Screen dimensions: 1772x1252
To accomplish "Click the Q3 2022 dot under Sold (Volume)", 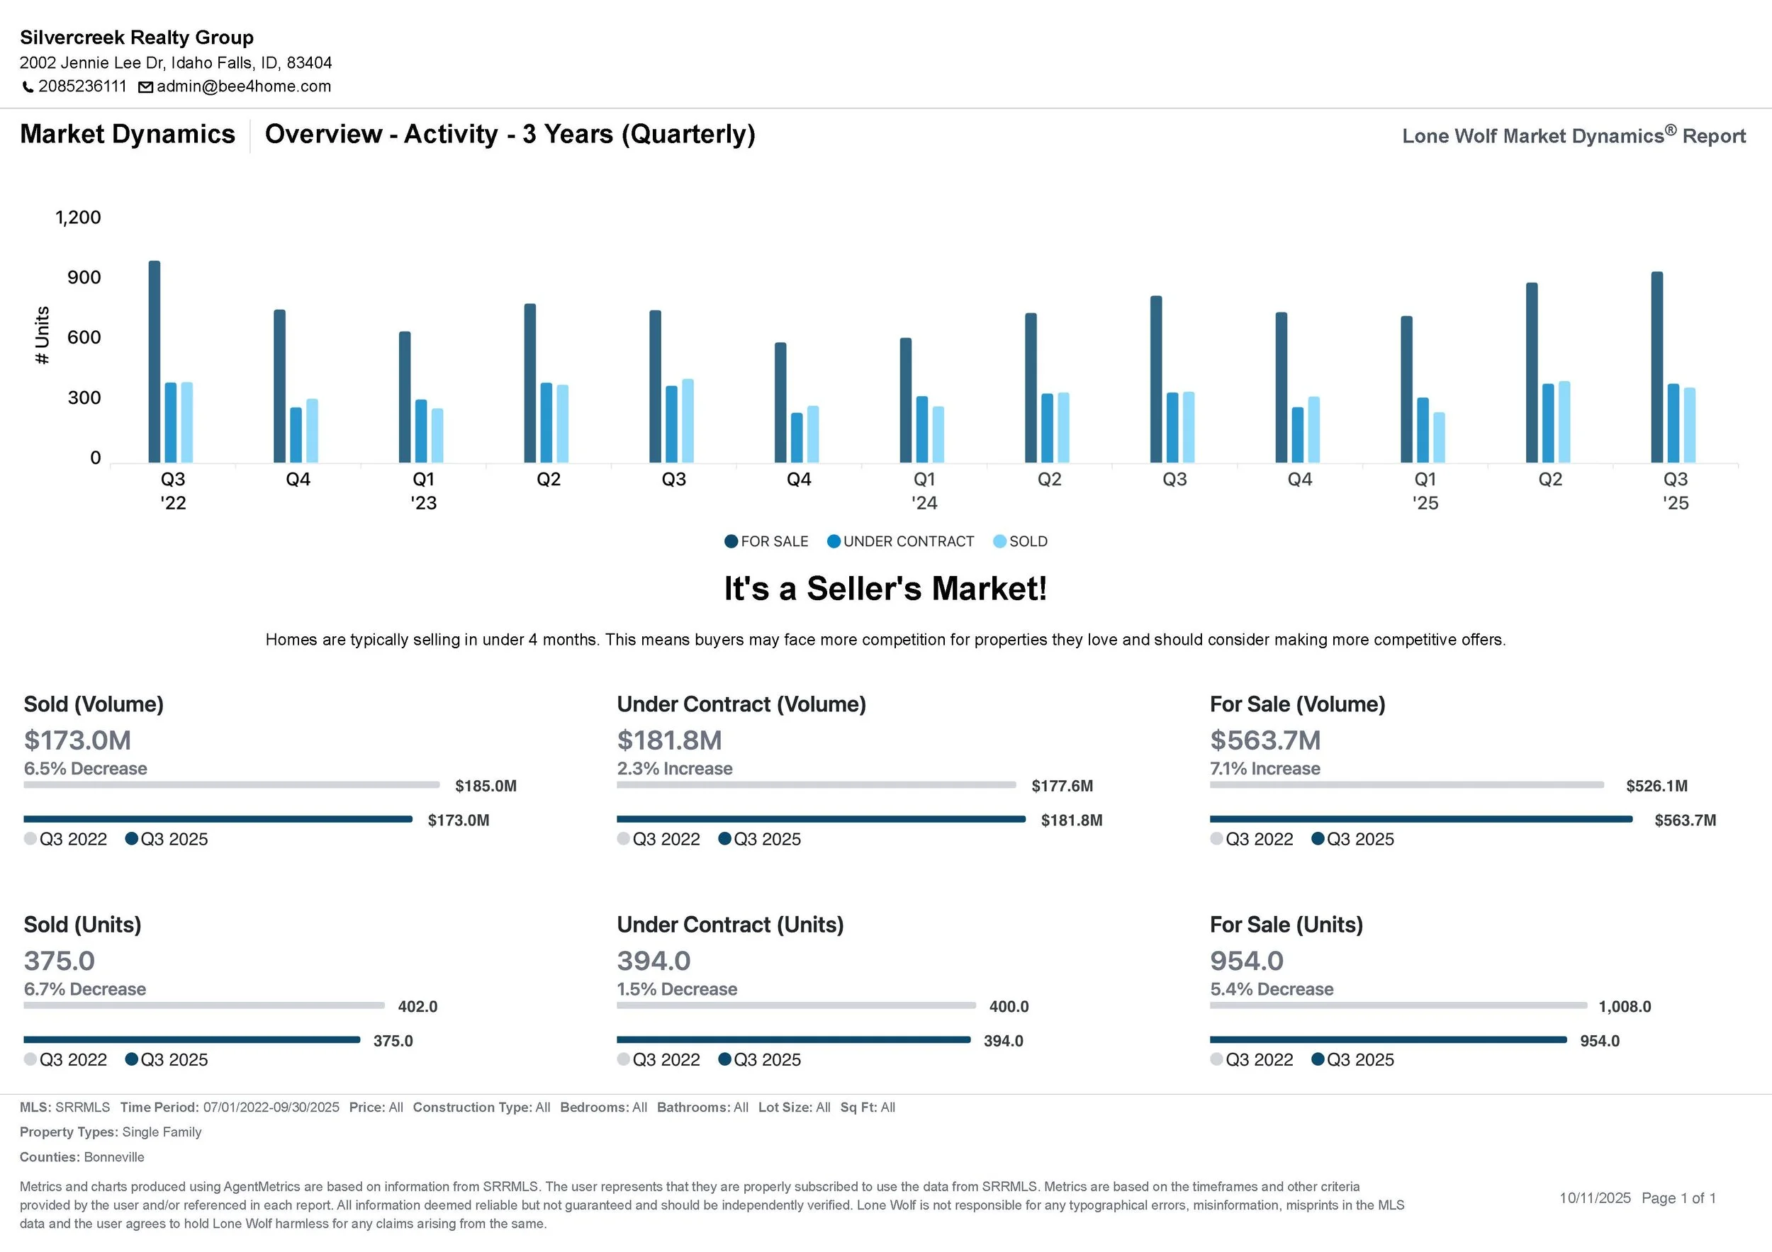I will [30, 838].
